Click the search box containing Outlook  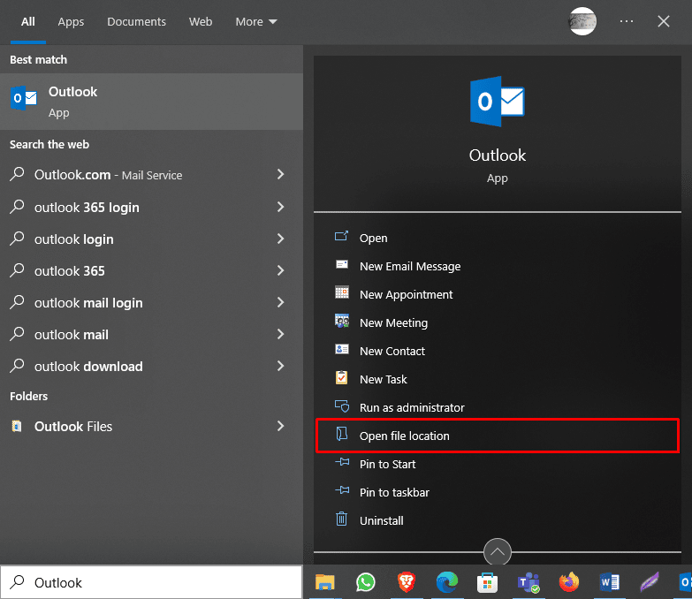click(151, 582)
